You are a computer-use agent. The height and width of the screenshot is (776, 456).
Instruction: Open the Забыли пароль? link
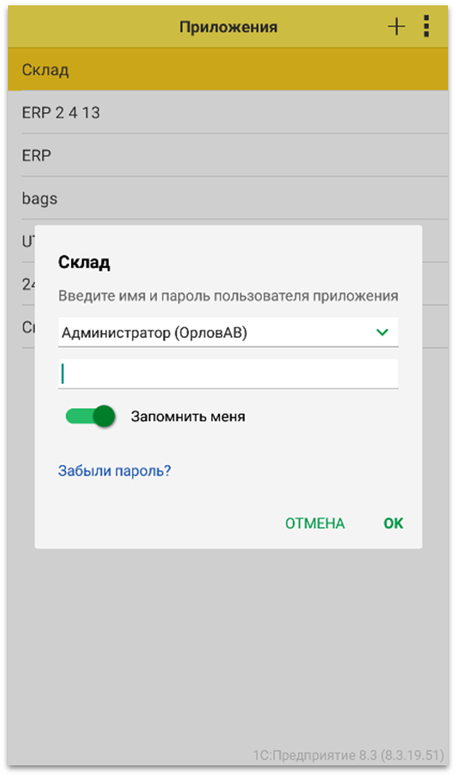pos(114,470)
